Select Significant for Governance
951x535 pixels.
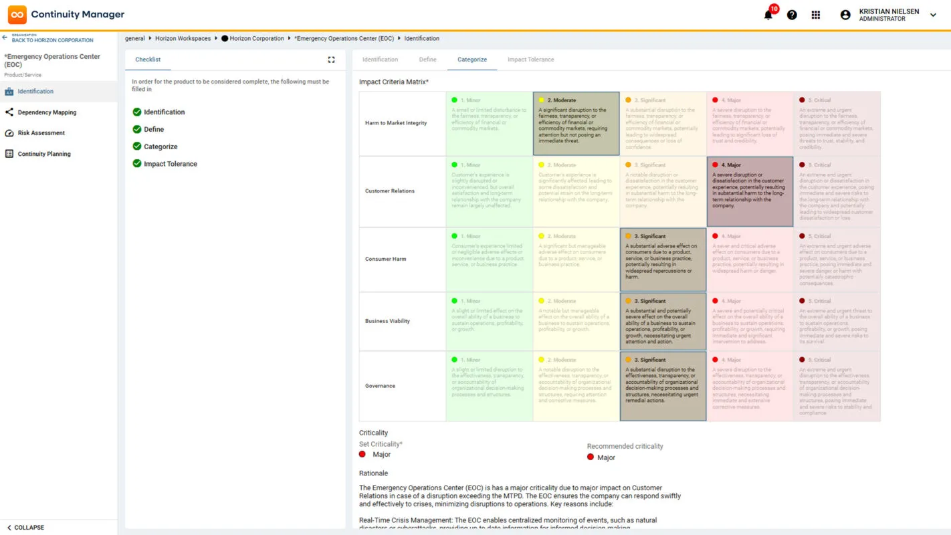(663, 387)
